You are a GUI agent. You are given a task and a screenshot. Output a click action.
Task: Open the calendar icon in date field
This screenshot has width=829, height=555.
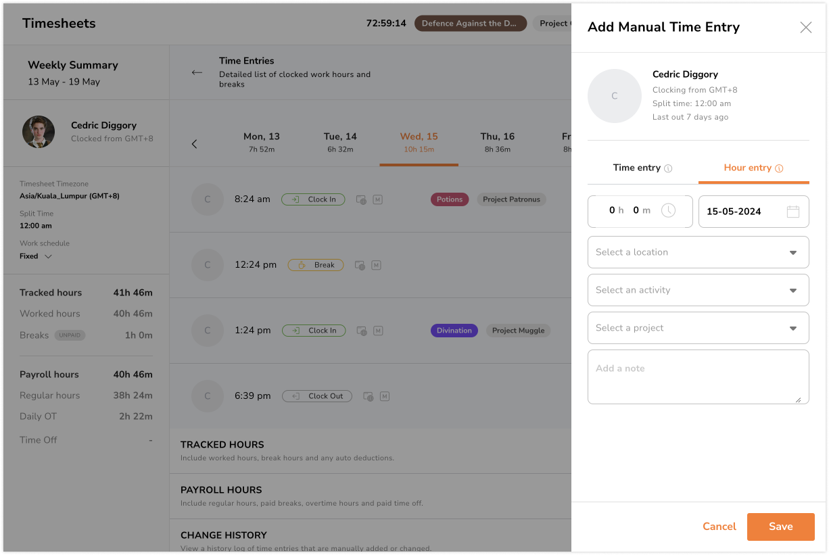[793, 212]
